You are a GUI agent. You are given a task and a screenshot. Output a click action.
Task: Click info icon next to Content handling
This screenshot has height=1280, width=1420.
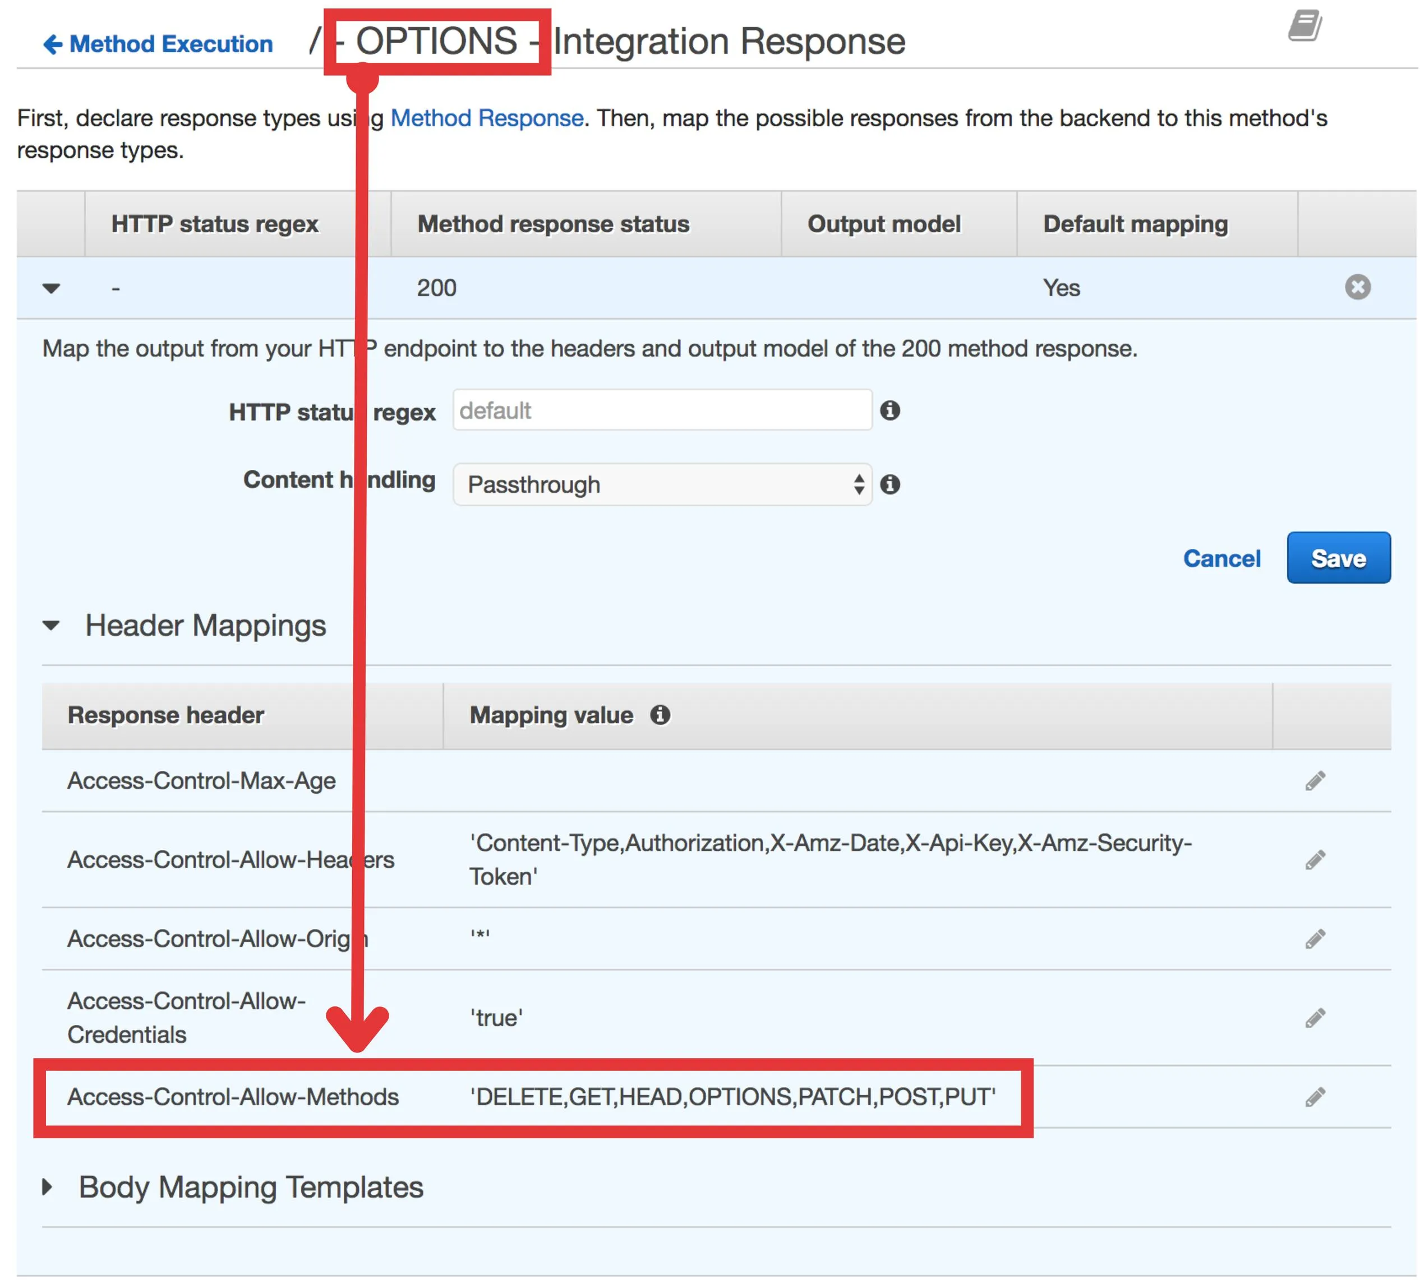(x=889, y=484)
